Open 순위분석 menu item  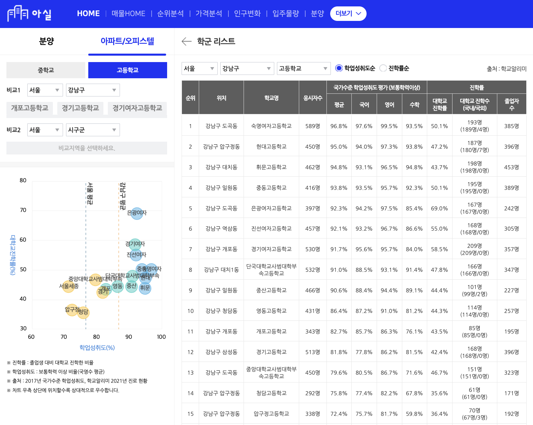point(170,13)
